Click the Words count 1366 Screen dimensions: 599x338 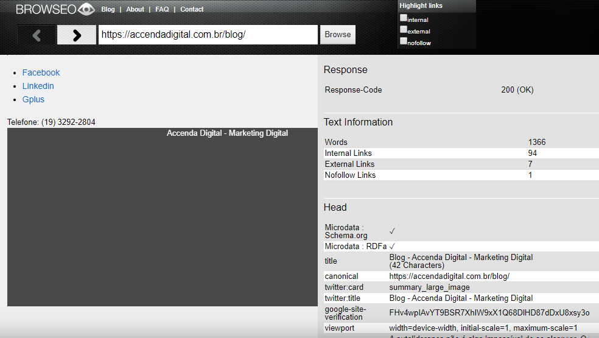click(x=537, y=143)
